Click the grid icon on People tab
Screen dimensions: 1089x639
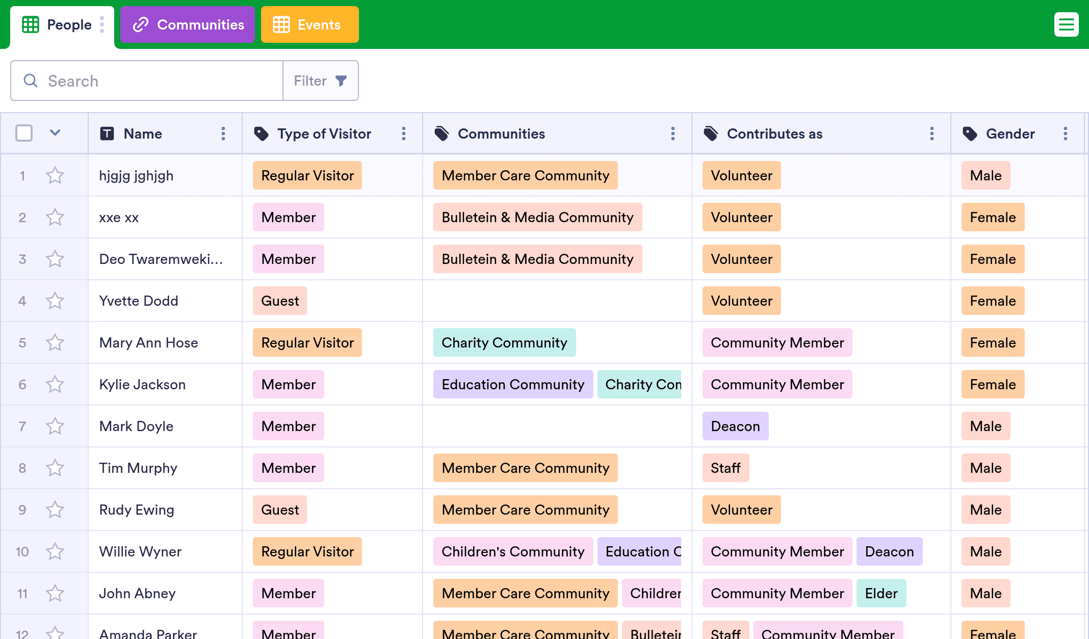click(x=31, y=24)
